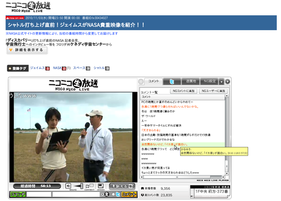
Task: Open the ジェイムス tag link
Action: tap(38, 68)
